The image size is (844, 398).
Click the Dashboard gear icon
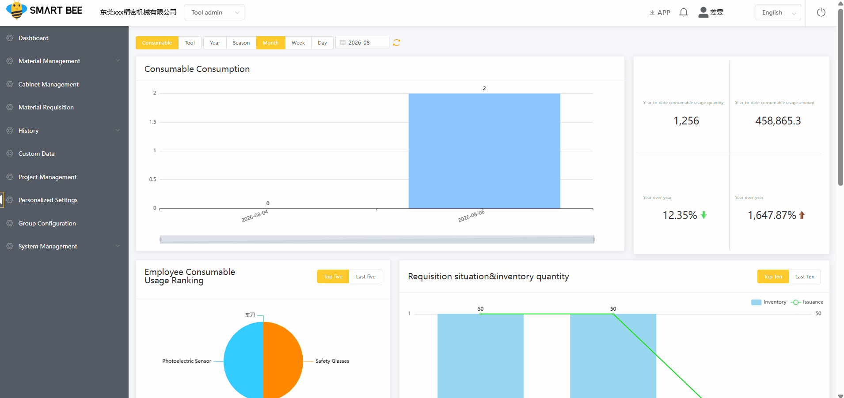point(10,38)
